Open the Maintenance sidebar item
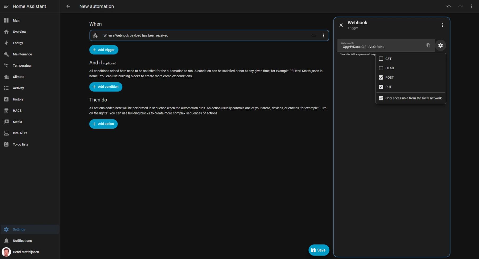The image size is (479, 259). (x=30, y=54)
